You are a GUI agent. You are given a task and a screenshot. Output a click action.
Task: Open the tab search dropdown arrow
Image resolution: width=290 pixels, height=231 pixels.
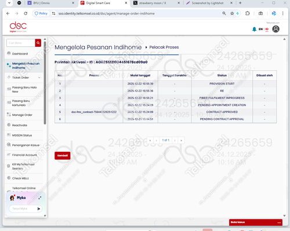coord(9,3)
